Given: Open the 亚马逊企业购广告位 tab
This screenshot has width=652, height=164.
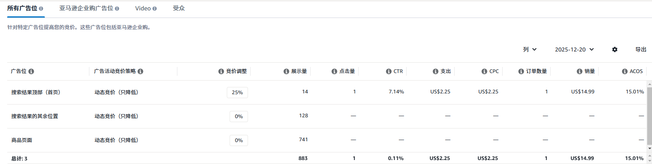Looking at the screenshot, I should tap(86, 8).
